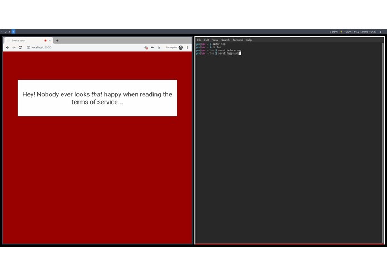The height and width of the screenshot is (275, 387).
Task: Switch to workspace 2
Action: 6,32
